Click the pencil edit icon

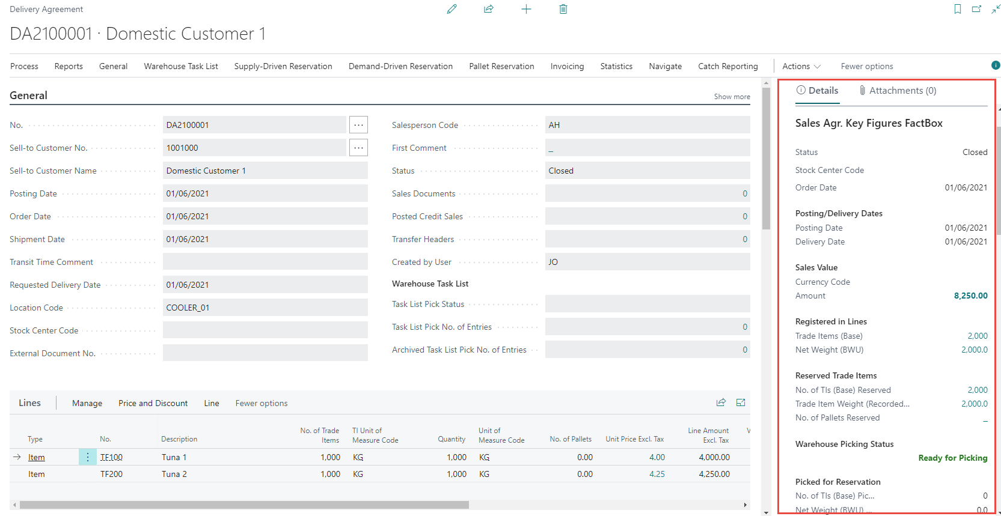coord(452,9)
